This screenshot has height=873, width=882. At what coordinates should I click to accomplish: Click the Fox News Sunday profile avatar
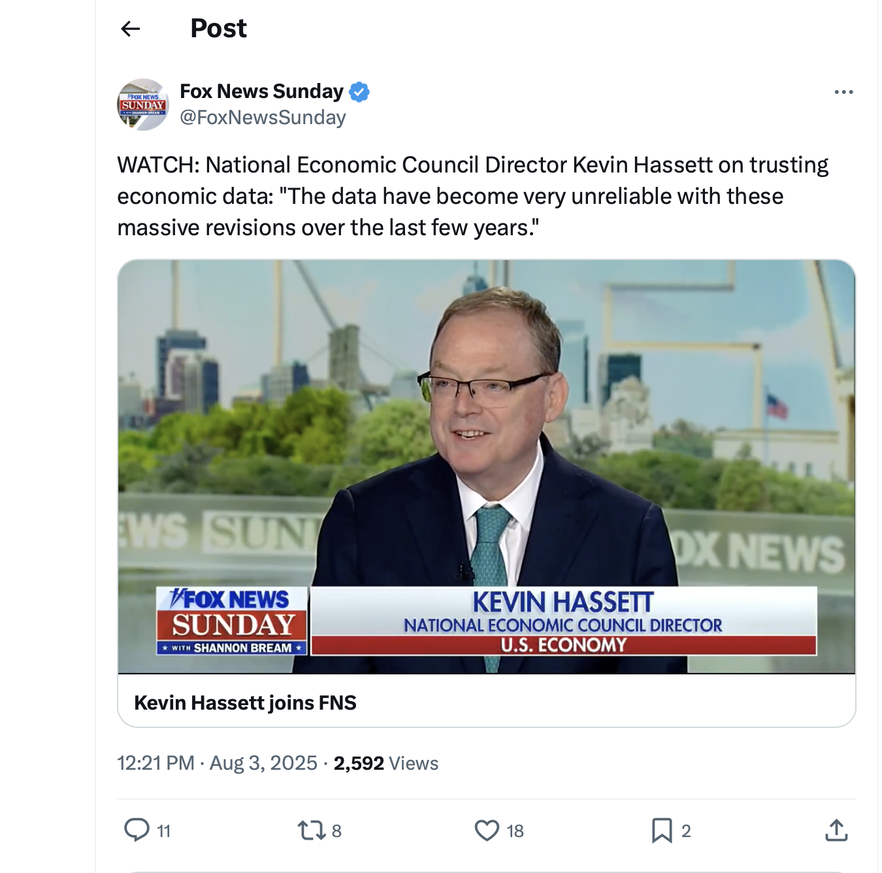[143, 105]
